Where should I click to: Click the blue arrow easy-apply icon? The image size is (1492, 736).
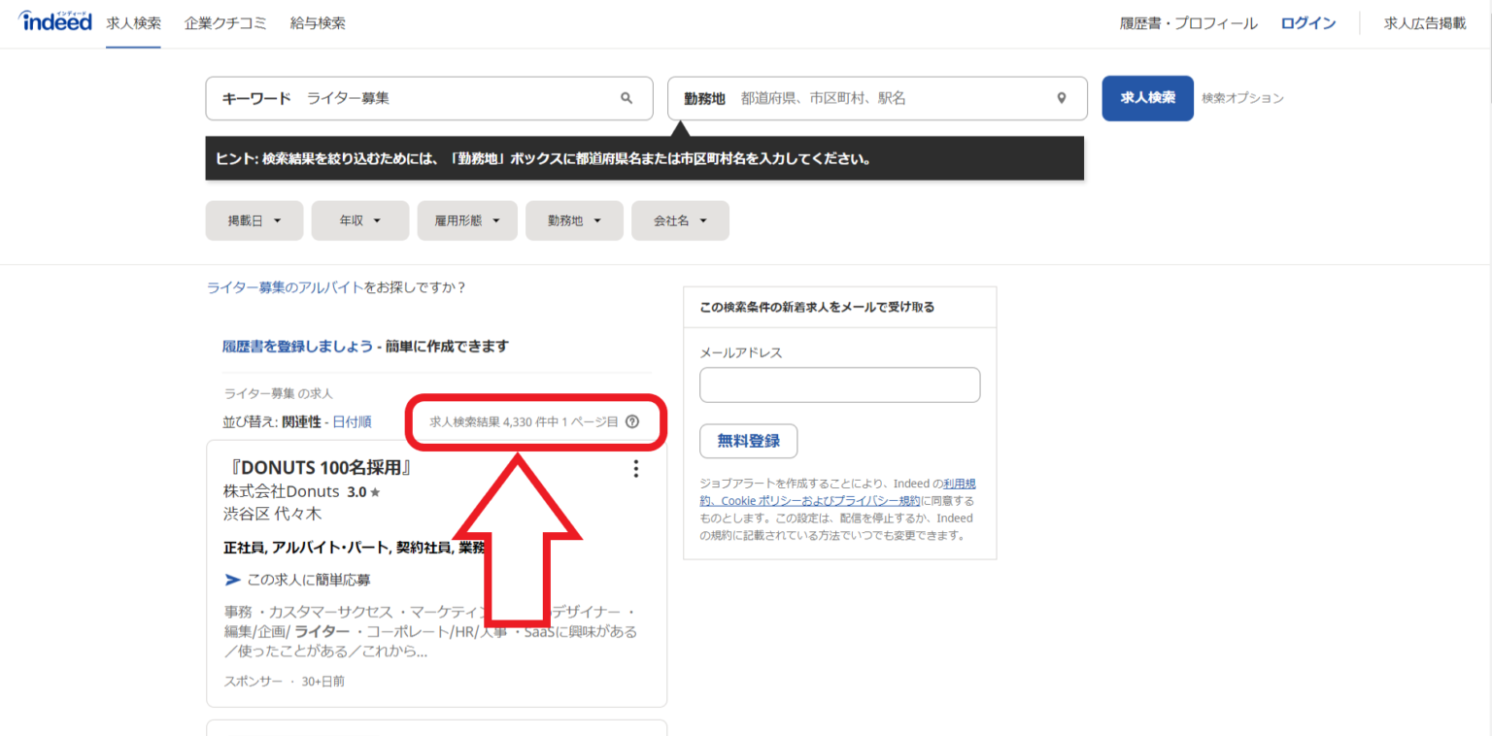pyautogui.click(x=232, y=580)
